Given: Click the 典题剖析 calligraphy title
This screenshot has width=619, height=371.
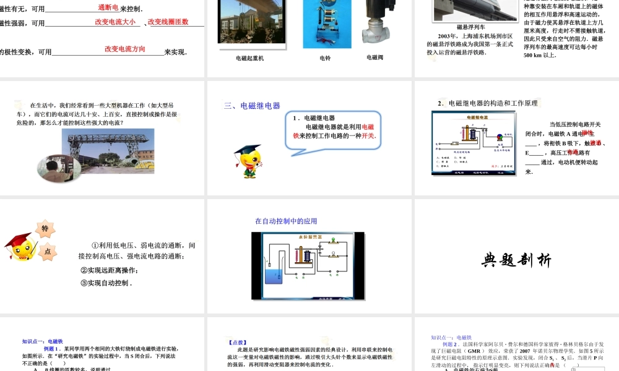Looking at the screenshot, I should tap(516, 260).
